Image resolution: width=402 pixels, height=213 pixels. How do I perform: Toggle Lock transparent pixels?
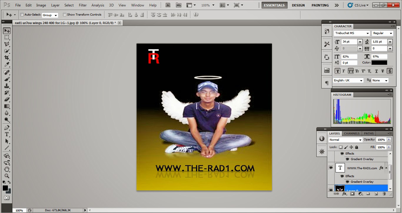[340, 147]
